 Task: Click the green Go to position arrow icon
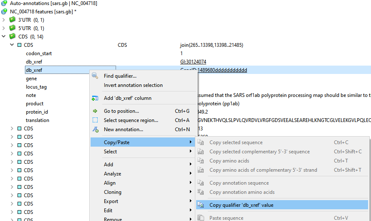[x=95, y=111]
